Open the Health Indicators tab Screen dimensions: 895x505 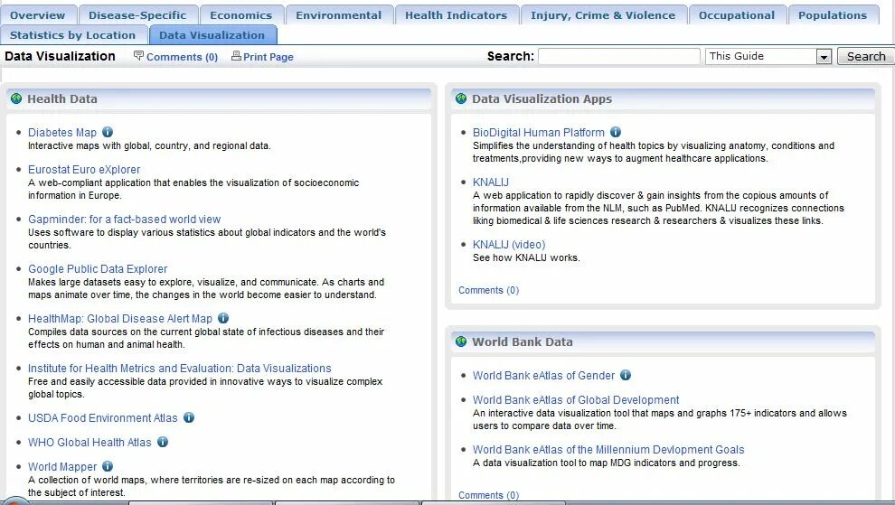(x=456, y=15)
